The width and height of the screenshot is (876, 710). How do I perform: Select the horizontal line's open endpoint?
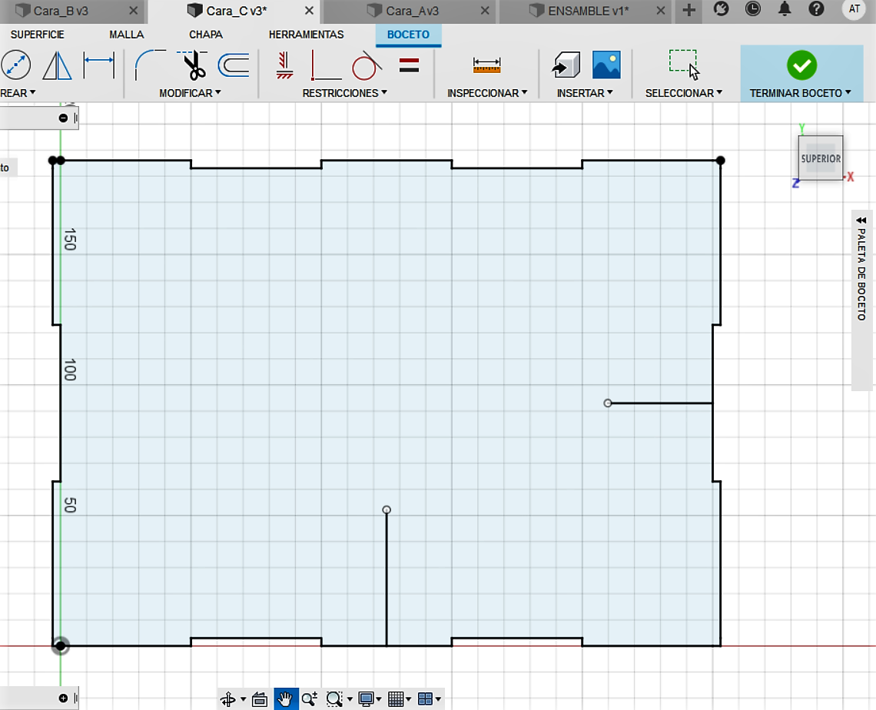click(x=608, y=403)
